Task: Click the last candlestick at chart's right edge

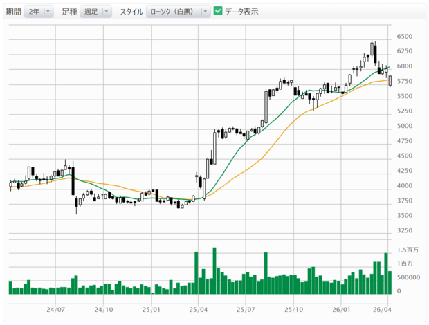Action: point(391,81)
